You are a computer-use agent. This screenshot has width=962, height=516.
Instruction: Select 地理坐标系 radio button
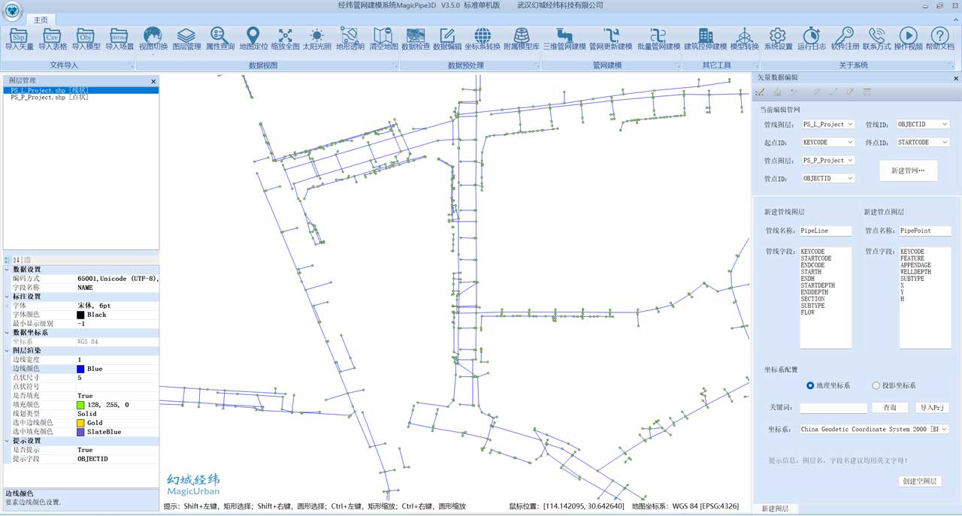[810, 385]
